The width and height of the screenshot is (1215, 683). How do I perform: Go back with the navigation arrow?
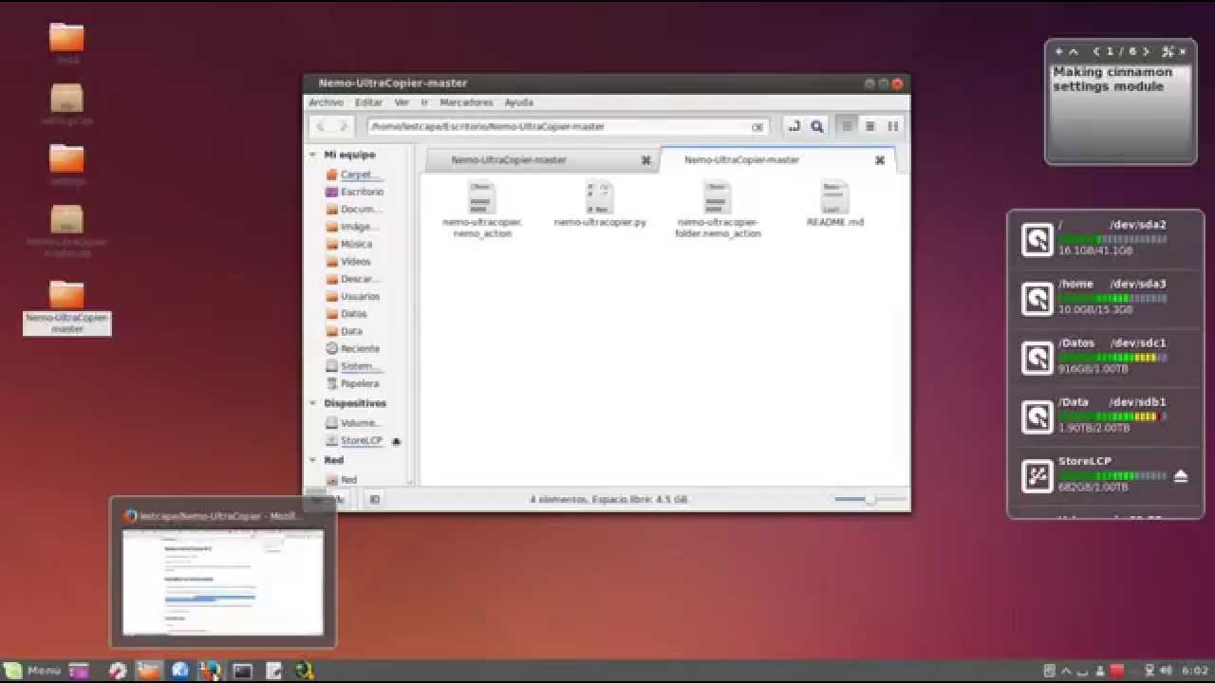[321, 126]
